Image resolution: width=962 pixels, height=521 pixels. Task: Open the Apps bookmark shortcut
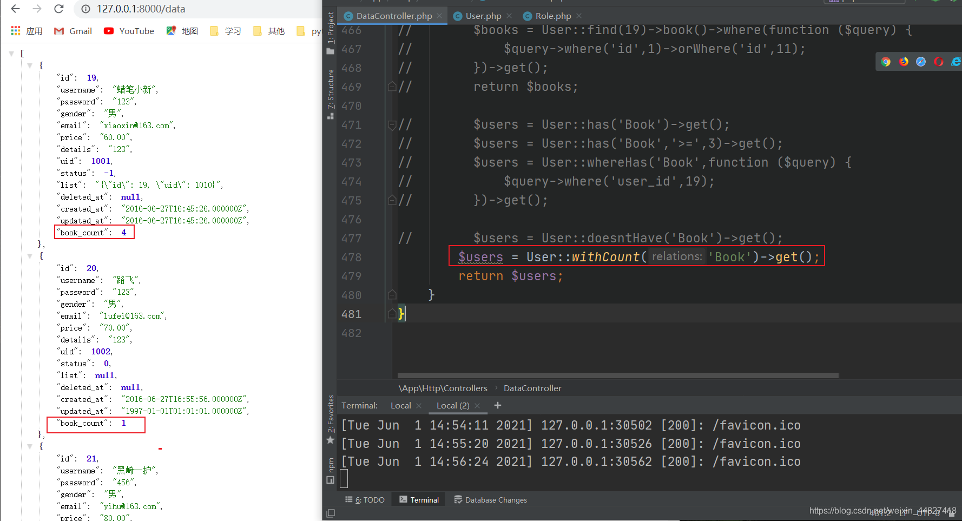coord(27,31)
